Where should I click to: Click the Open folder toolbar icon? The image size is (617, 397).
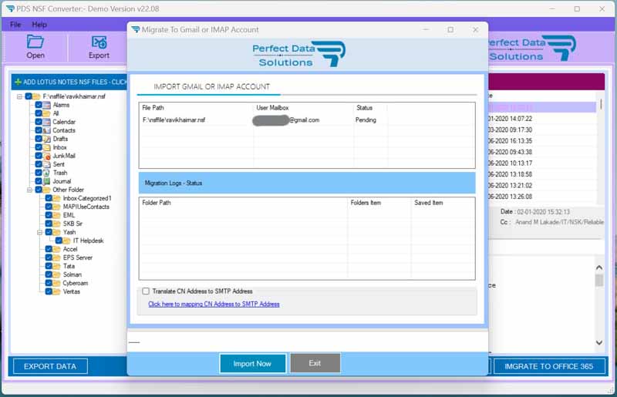click(35, 42)
